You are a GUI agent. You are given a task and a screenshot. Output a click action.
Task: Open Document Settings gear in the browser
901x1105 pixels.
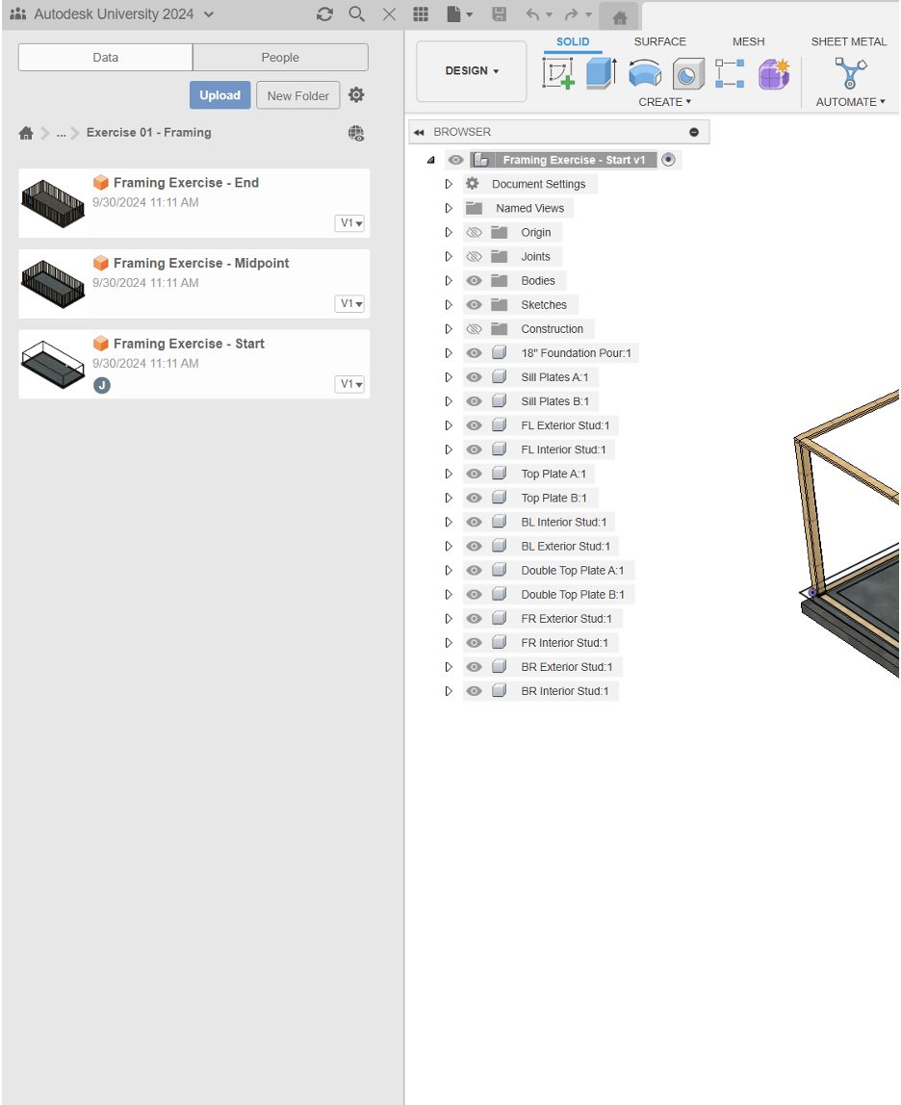pyautogui.click(x=471, y=183)
